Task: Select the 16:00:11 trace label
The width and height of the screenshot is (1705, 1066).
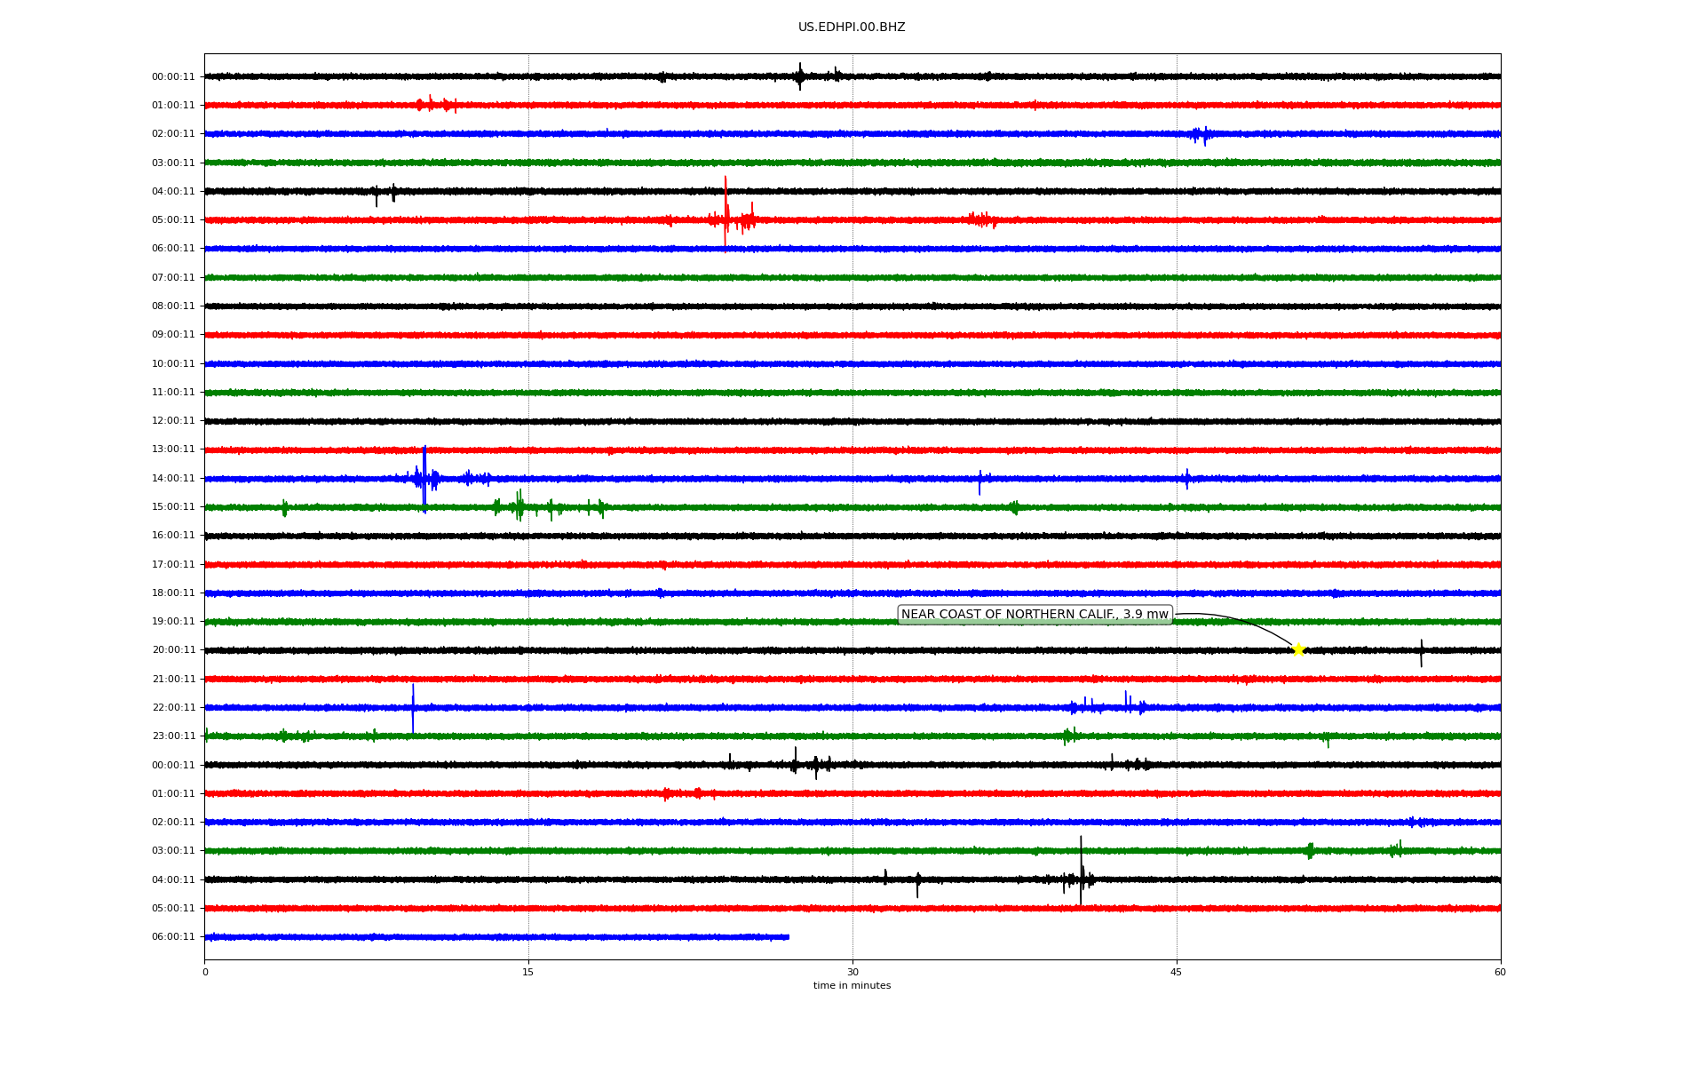Action: [173, 536]
